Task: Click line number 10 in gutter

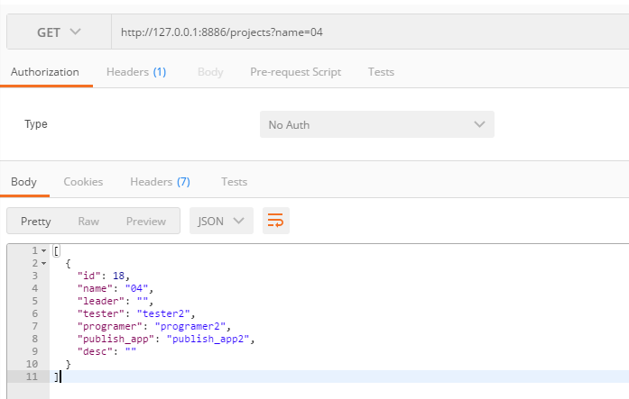Action: pyautogui.click(x=32, y=364)
